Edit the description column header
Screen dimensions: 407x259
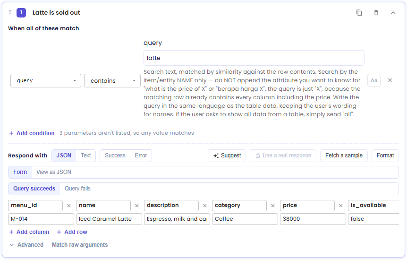point(171,205)
